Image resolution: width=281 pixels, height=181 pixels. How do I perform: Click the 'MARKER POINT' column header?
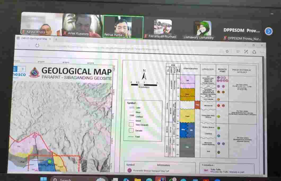click(x=222, y=70)
